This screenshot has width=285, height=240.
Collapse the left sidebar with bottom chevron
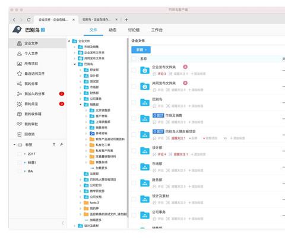tap(62, 223)
